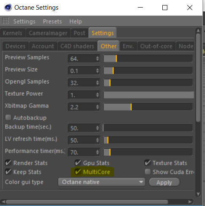Open the Devices sub-tab
Viewport: 205px width, 206px height.
tap(16, 46)
